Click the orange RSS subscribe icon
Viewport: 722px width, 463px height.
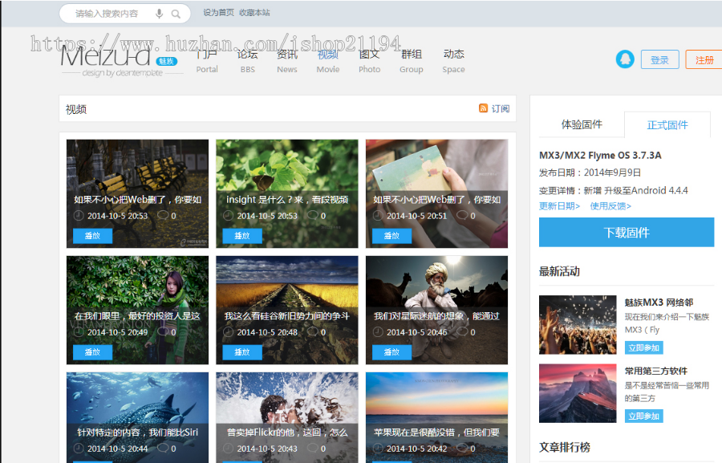click(483, 108)
